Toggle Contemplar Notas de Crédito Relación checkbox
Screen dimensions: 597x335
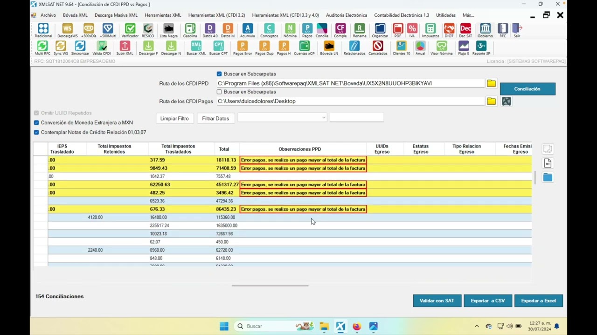[36, 133]
